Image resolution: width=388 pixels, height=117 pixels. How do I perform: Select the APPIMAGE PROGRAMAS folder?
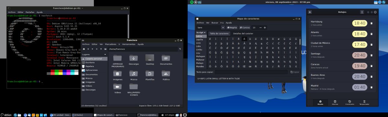click(x=117, y=58)
